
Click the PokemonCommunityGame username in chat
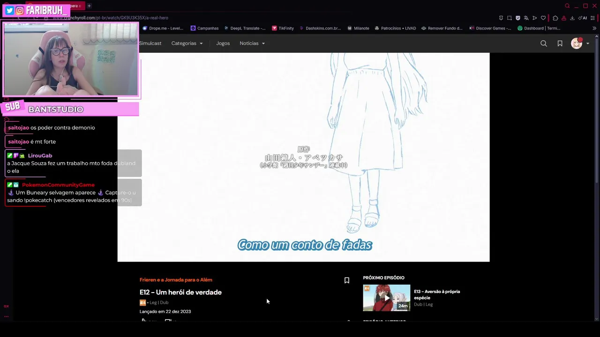tap(58, 185)
